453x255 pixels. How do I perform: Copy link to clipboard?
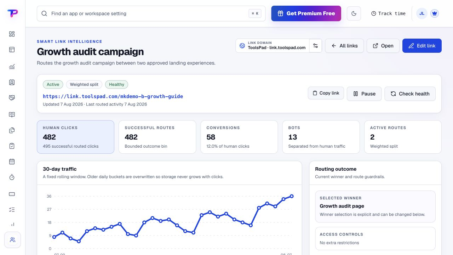point(326,93)
